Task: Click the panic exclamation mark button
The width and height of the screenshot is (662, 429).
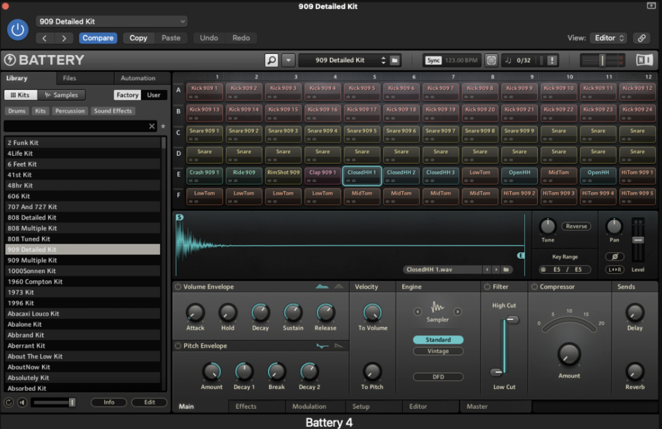Action: tap(552, 61)
